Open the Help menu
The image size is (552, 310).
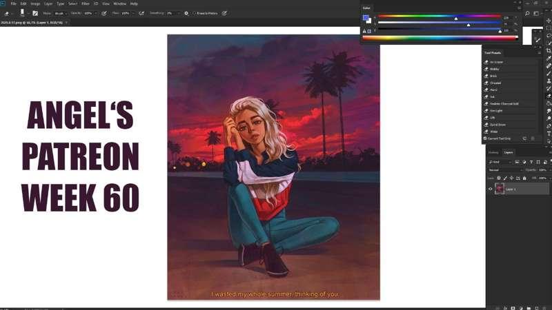[x=134, y=3]
